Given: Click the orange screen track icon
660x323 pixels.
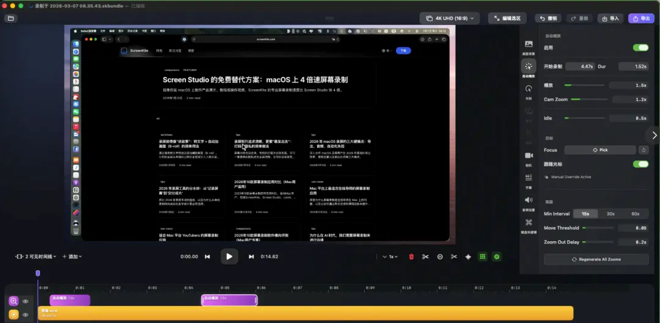Looking at the screenshot, I should point(13,314).
